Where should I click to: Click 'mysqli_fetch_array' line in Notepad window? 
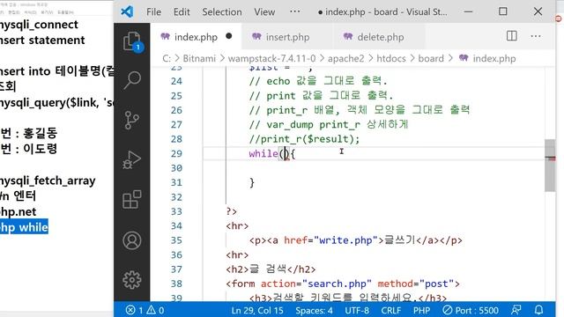[48, 180]
